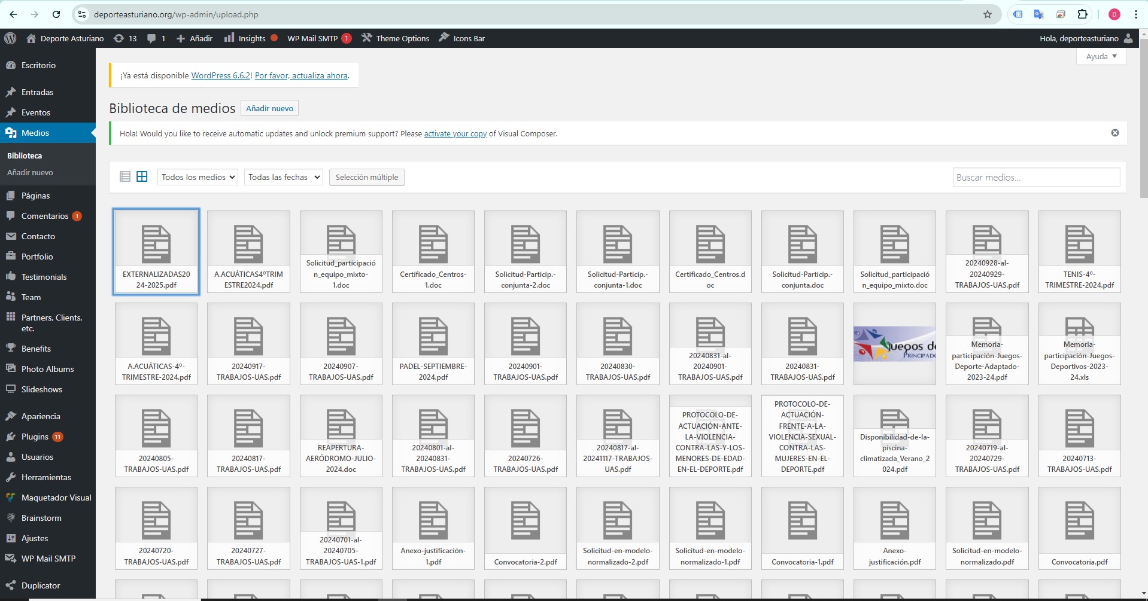
Task: Click the Selección múltiple button
Action: click(x=367, y=177)
